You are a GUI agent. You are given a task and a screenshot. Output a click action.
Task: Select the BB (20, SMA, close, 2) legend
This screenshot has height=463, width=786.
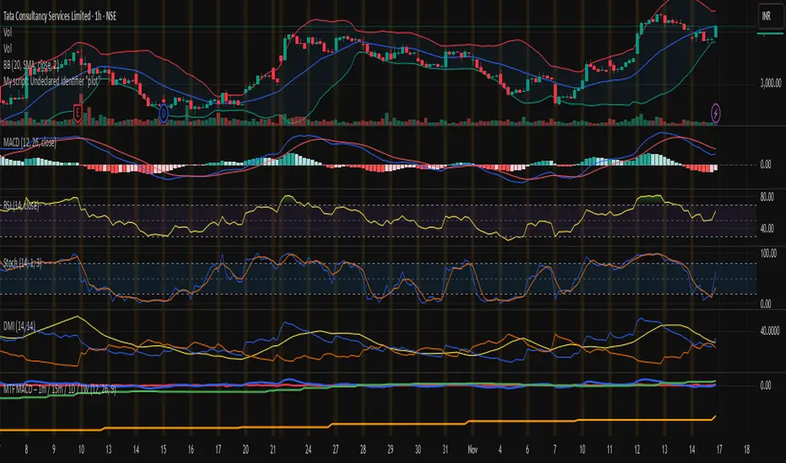(30, 65)
